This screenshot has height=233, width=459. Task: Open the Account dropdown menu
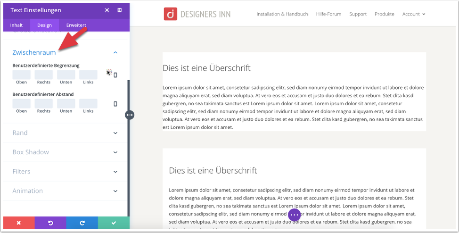[x=414, y=14]
